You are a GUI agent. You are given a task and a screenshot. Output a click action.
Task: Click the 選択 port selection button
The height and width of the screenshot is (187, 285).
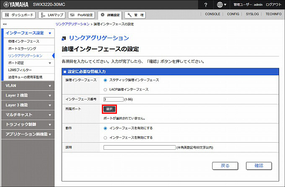pyautogui.click(x=109, y=109)
